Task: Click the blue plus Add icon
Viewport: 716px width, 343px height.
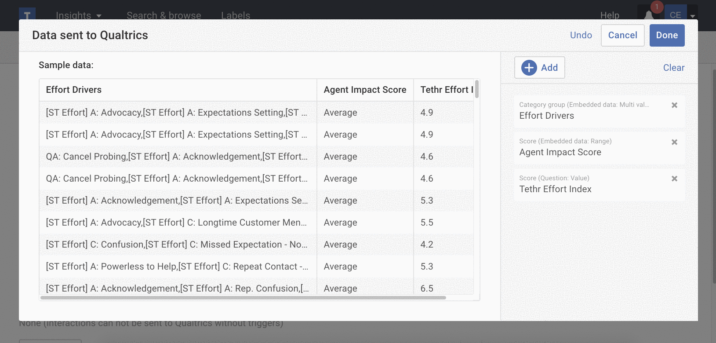Action: point(529,68)
